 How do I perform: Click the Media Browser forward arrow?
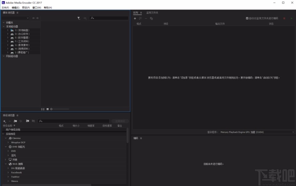point(37,18)
